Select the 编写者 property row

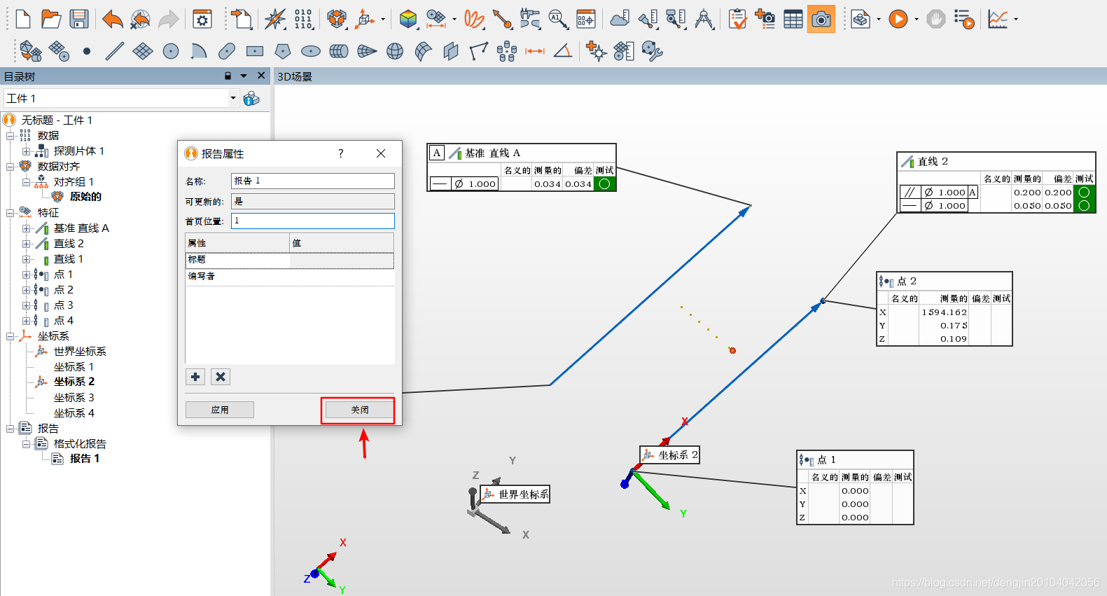pos(290,277)
